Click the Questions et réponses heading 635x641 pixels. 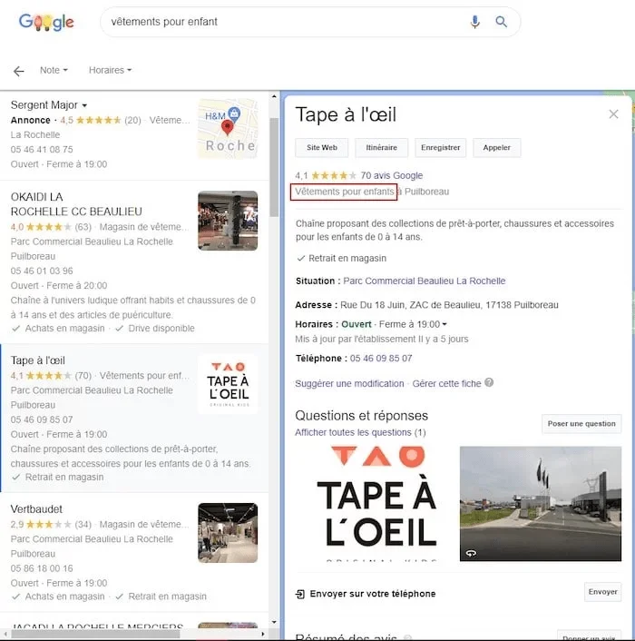(361, 415)
